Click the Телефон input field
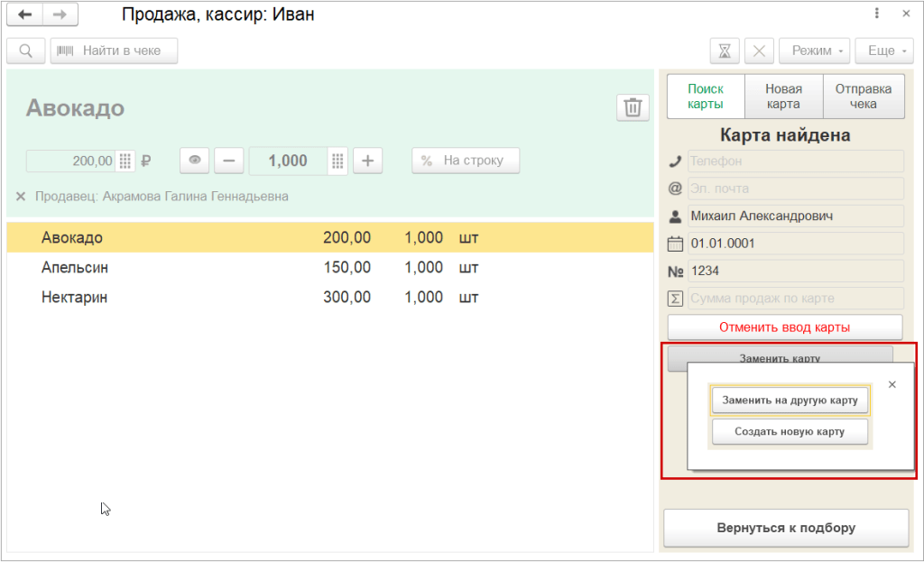924x562 pixels. (x=795, y=161)
